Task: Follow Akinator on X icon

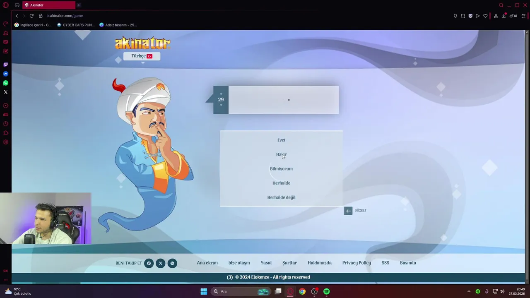Action: pyautogui.click(x=161, y=263)
